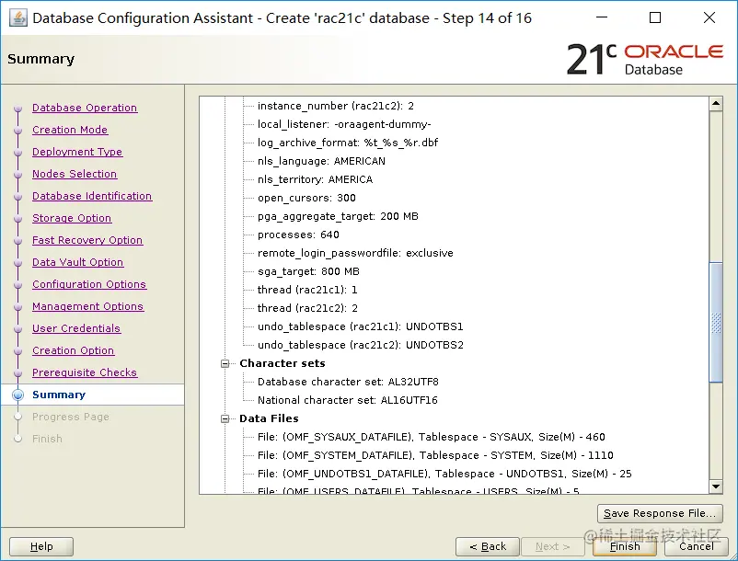Screen dimensions: 738x561
Task: Close the Database Configuration Assistant window
Action: [x=709, y=17]
